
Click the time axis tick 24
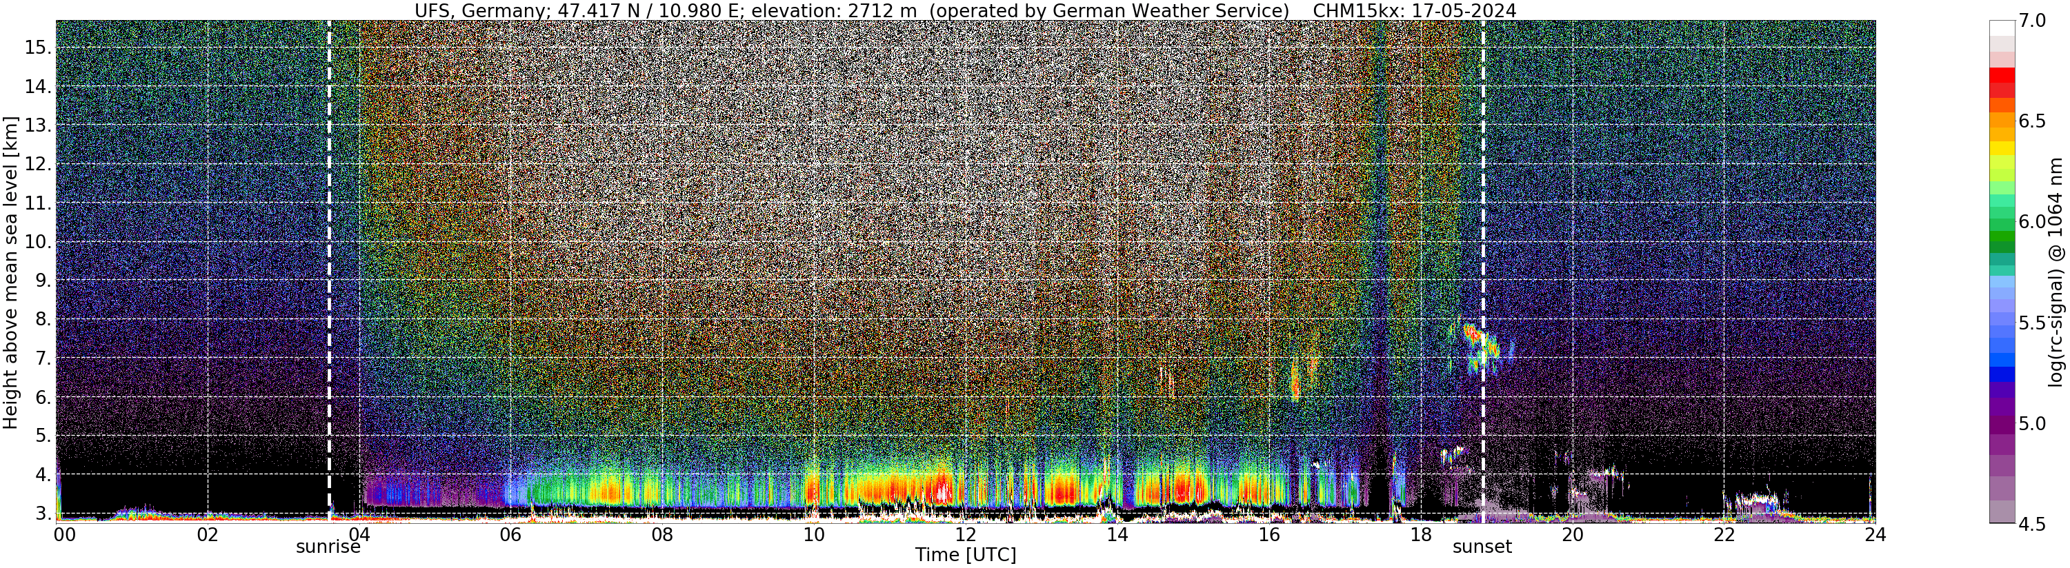(1875, 534)
